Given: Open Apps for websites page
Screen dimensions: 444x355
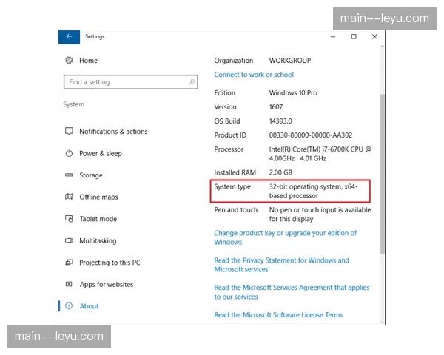Looking at the screenshot, I should 106,285.
